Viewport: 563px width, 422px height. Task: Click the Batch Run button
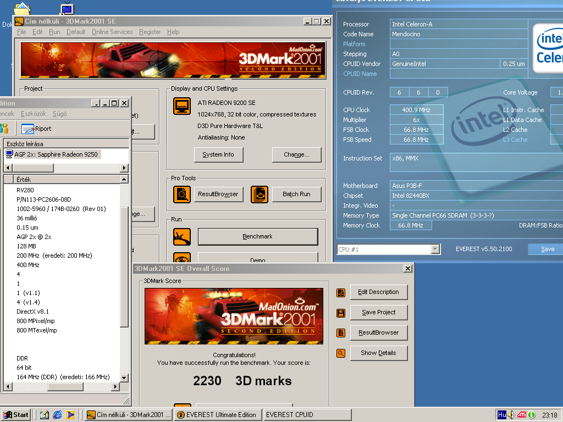(x=296, y=194)
